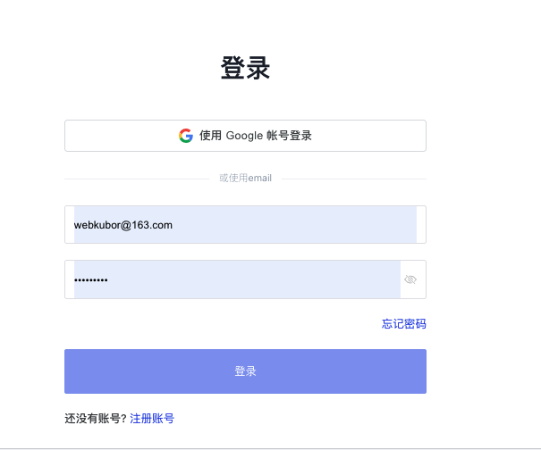Click the 还没有账号? prompt text

[96, 418]
